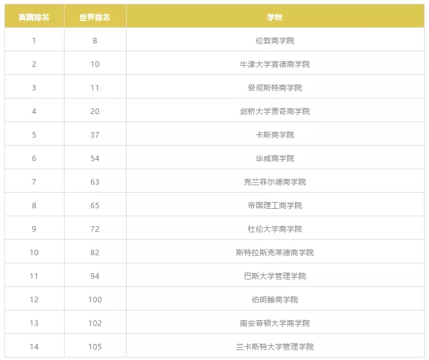Click the world ranking 8 cell
The height and width of the screenshot is (360, 429).
pos(95,41)
